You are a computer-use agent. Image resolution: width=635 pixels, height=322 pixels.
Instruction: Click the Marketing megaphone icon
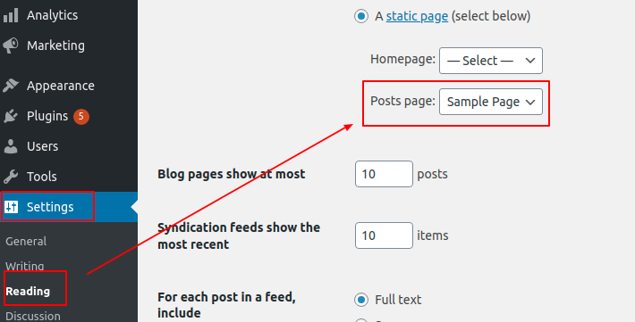point(11,45)
